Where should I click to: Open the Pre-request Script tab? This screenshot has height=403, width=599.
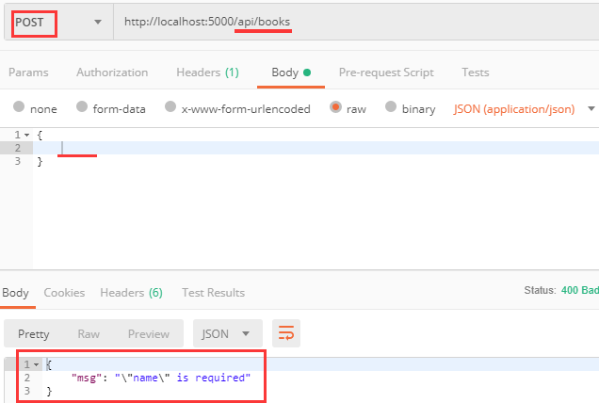(386, 73)
